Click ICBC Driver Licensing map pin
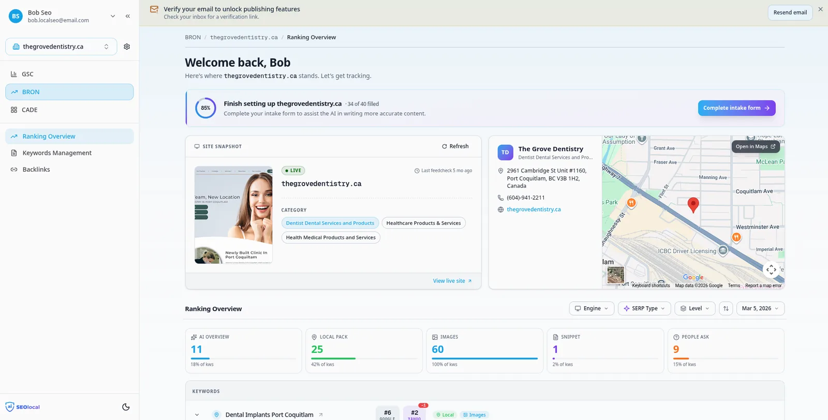This screenshot has height=420, width=828. (723, 250)
